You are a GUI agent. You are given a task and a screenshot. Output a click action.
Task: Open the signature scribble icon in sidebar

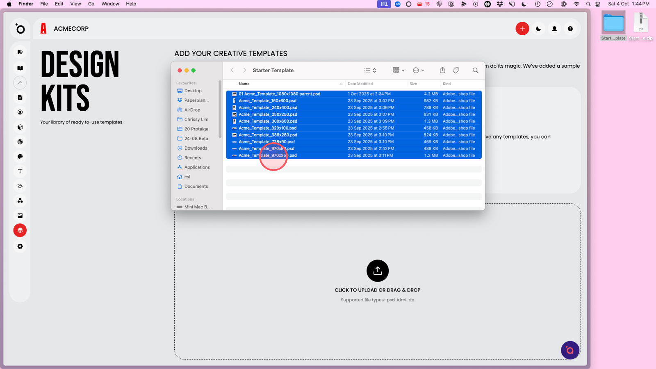20,186
